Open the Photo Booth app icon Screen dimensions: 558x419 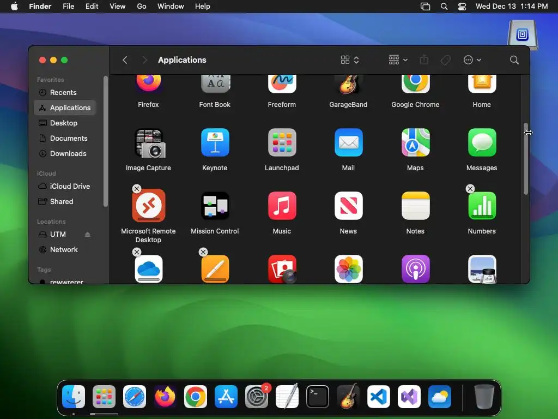(282, 269)
